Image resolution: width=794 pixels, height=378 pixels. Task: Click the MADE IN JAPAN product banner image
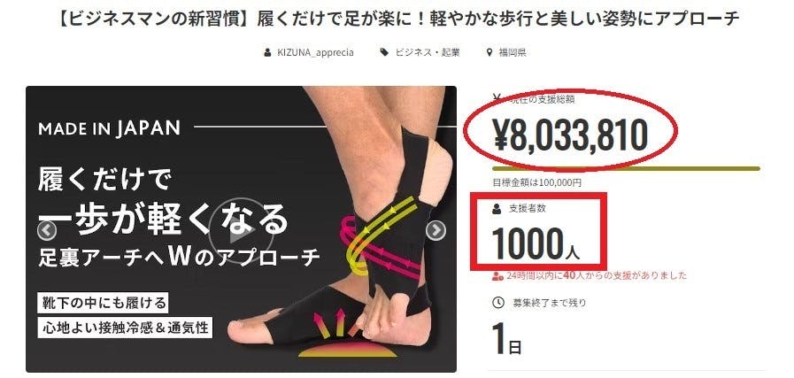241,229
